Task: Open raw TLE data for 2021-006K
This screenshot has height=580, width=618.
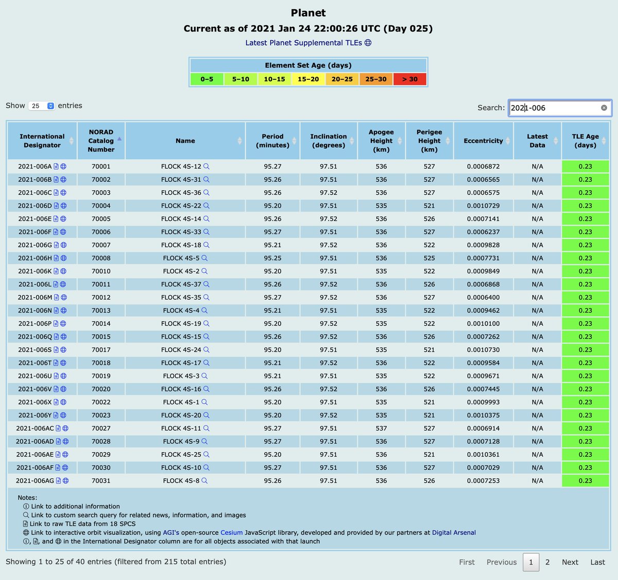Action: pyautogui.click(x=56, y=271)
